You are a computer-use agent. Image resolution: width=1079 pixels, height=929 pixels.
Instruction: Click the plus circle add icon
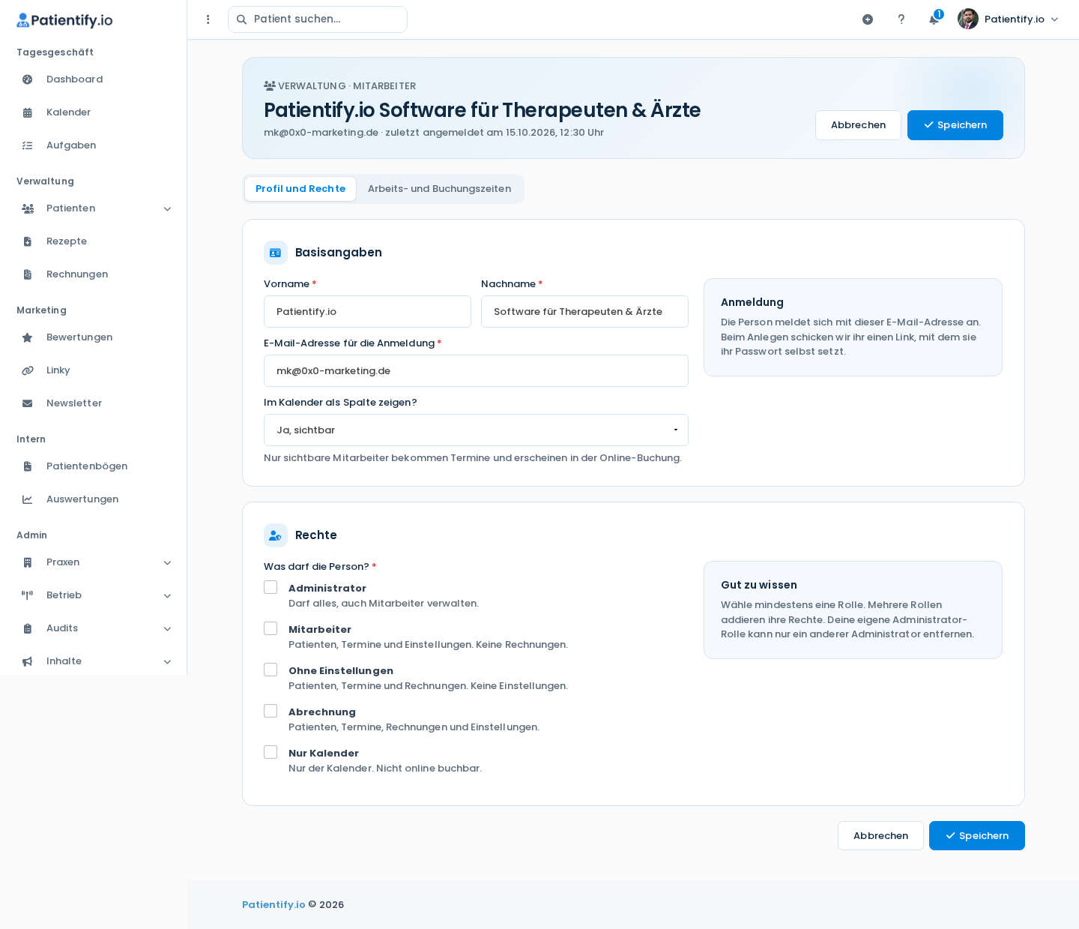pyautogui.click(x=868, y=19)
